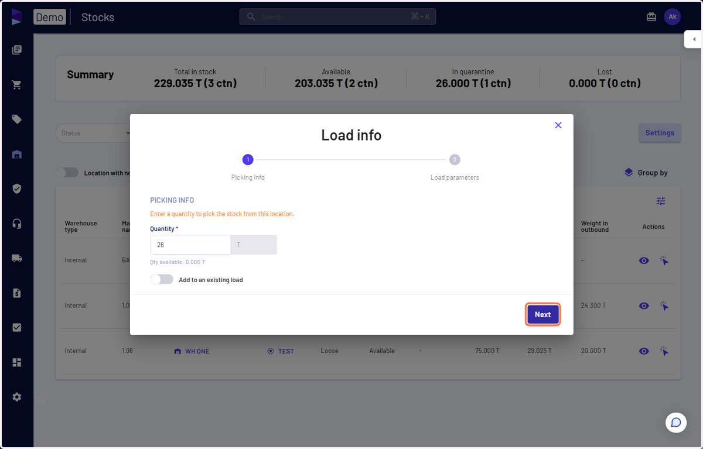Open the headset support sidebar icon

[17, 224]
